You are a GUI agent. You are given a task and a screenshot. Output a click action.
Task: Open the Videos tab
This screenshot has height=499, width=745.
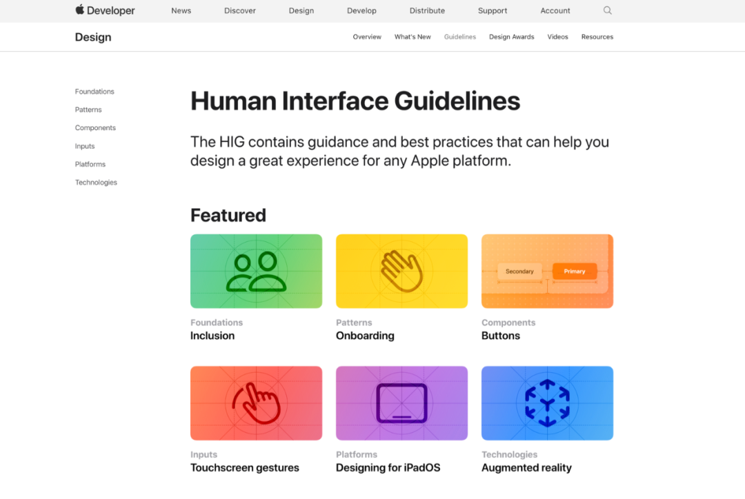(x=558, y=37)
